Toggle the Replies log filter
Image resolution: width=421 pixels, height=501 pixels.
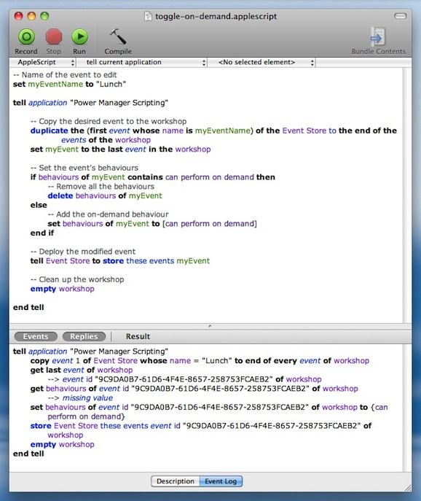[x=84, y=336]
